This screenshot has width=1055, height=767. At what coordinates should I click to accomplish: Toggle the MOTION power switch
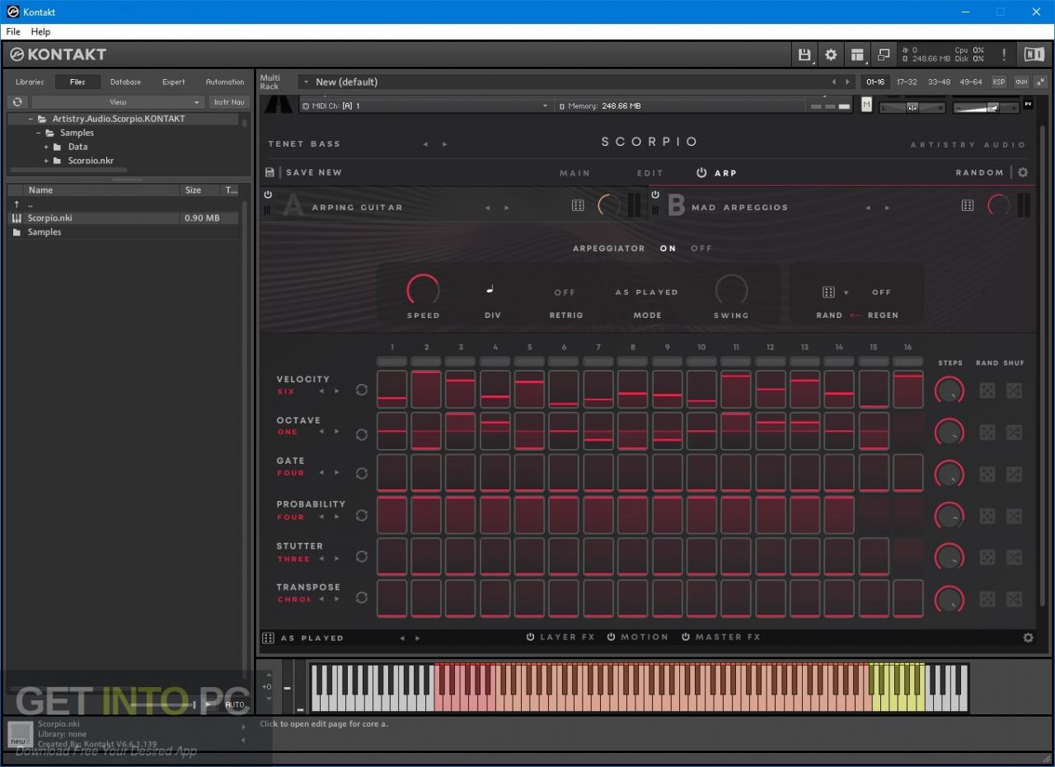[x=612, y=637]
